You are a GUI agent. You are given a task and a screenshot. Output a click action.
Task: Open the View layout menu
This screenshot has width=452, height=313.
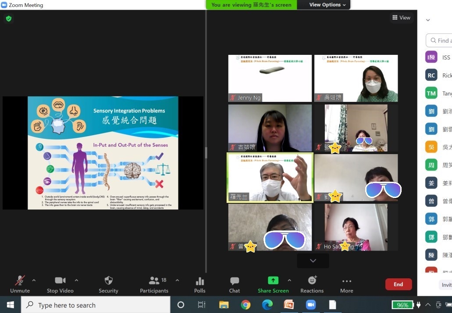[401, 18]
